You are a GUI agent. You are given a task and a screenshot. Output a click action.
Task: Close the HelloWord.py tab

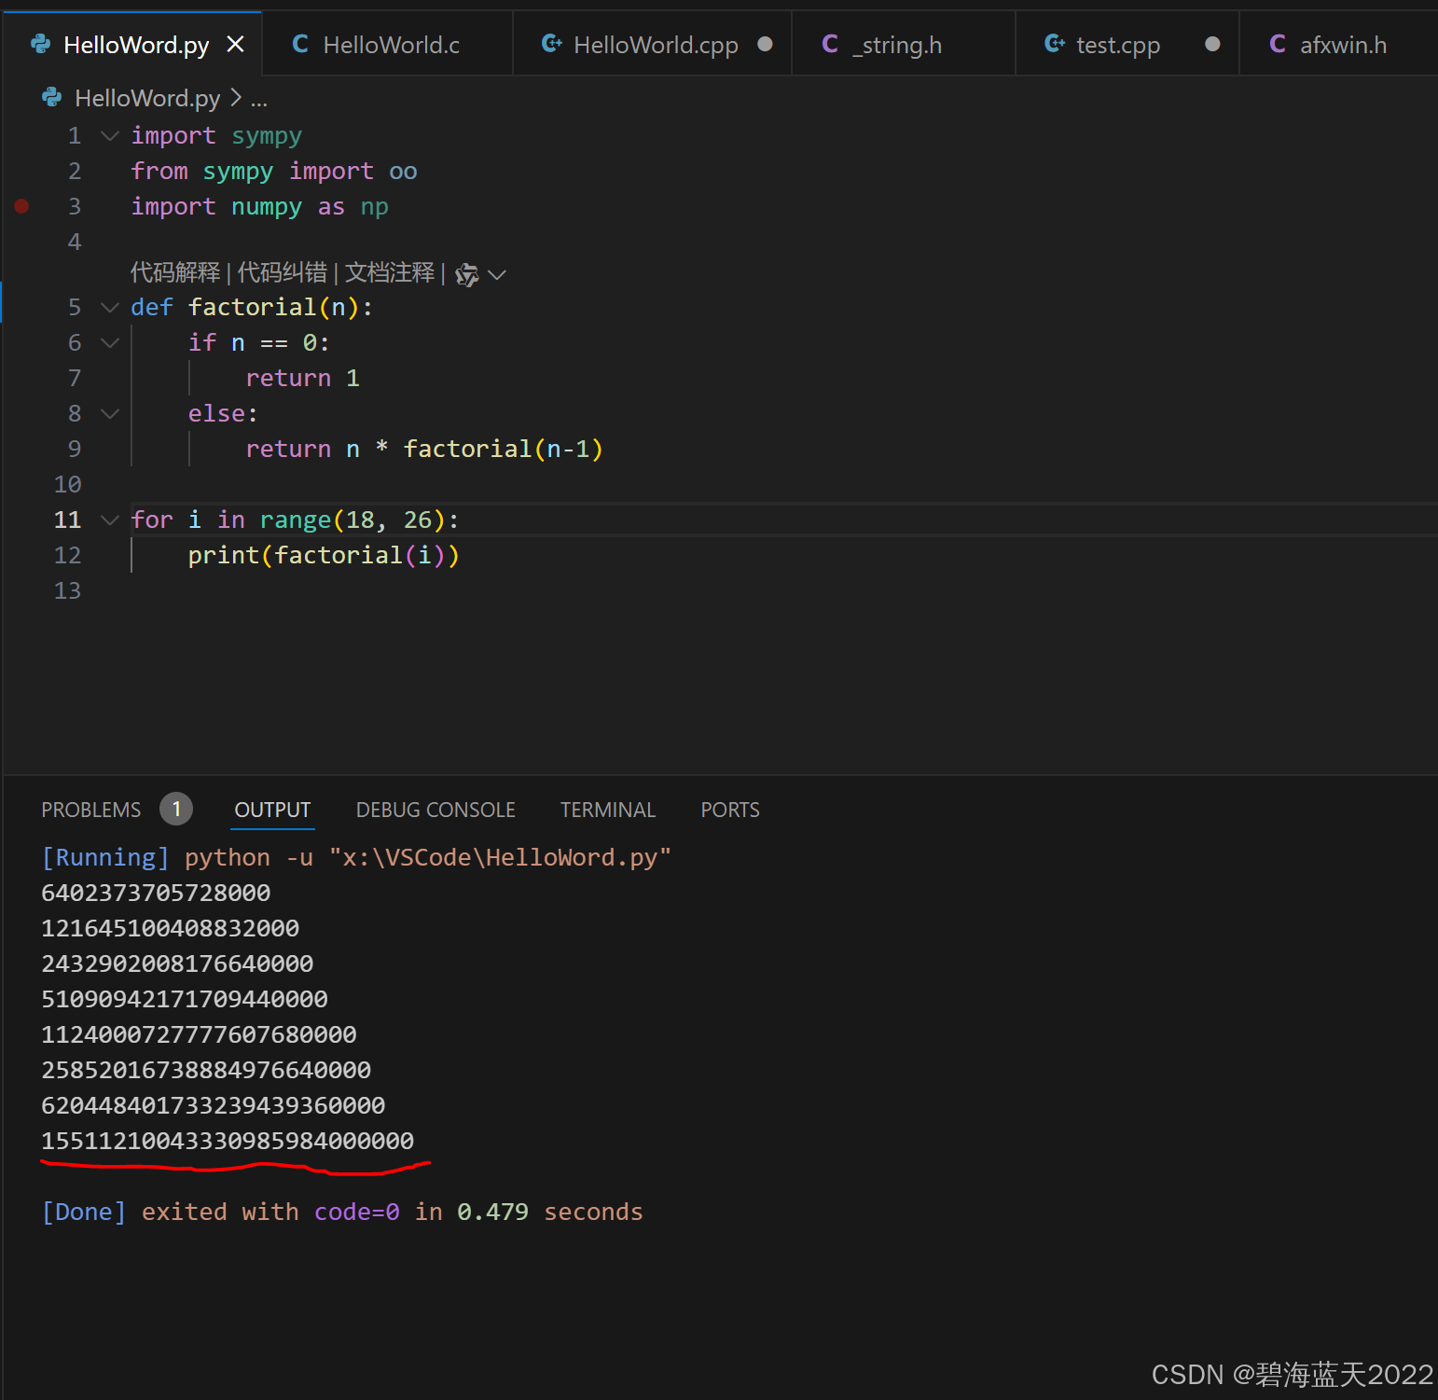pyautogui.click(x=235, y=44)
